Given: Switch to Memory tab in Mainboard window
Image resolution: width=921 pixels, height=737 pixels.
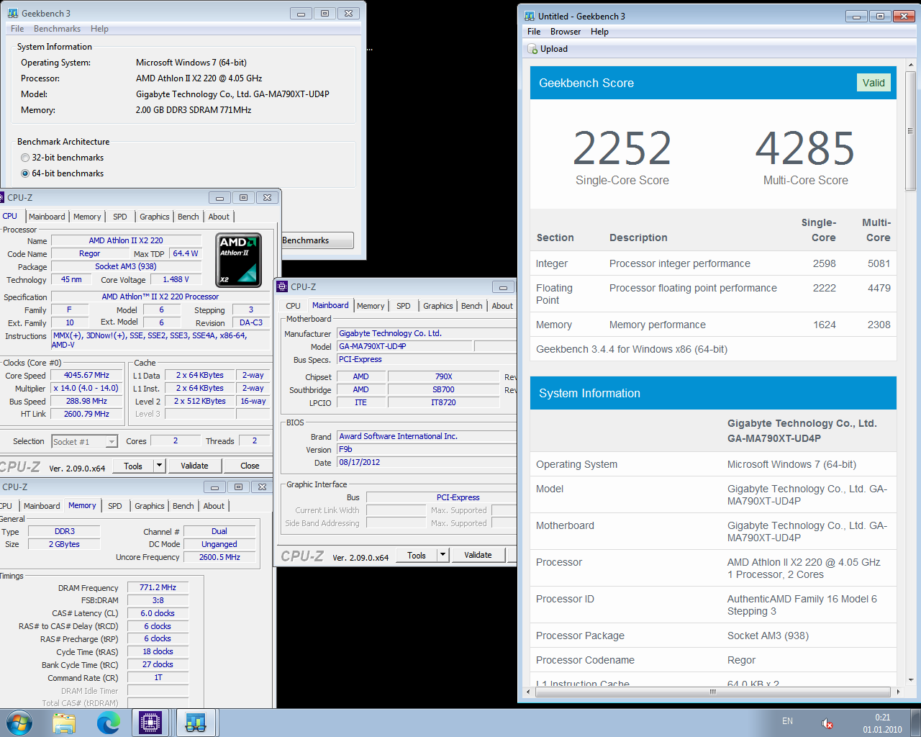Looking at the screenshot, I should (371, 306).
